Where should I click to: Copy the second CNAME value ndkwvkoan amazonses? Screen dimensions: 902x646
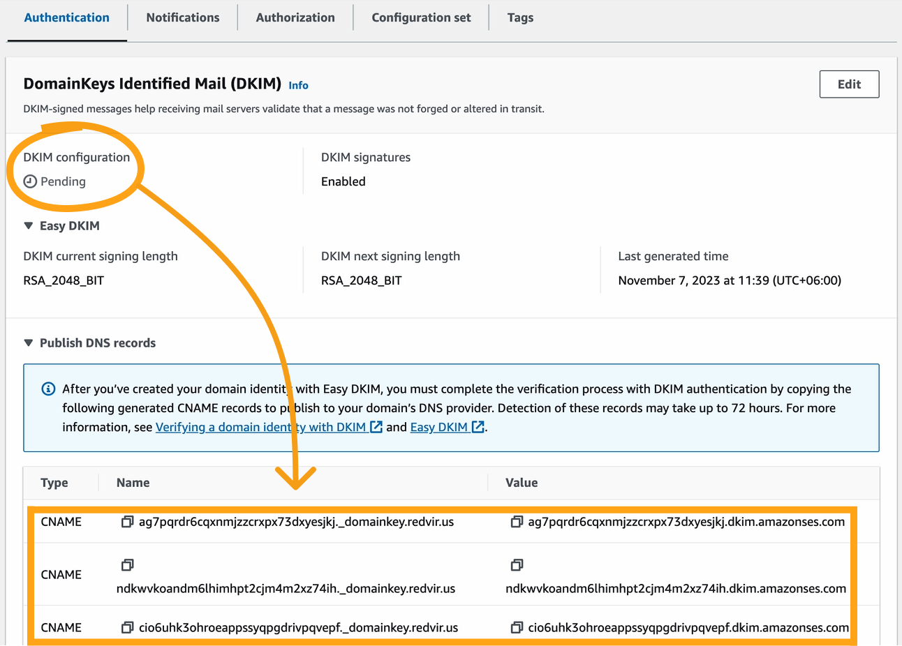tap(517, 564)
